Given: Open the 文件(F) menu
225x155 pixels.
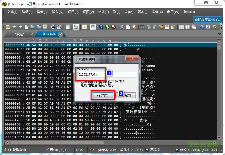Looking at the screenshot, I should click(x=12, y=12).
